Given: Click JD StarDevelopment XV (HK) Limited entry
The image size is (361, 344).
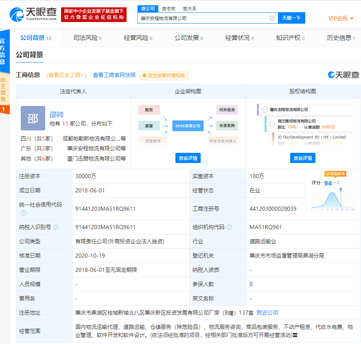Looking at the screenshot, I should (311, 137).
